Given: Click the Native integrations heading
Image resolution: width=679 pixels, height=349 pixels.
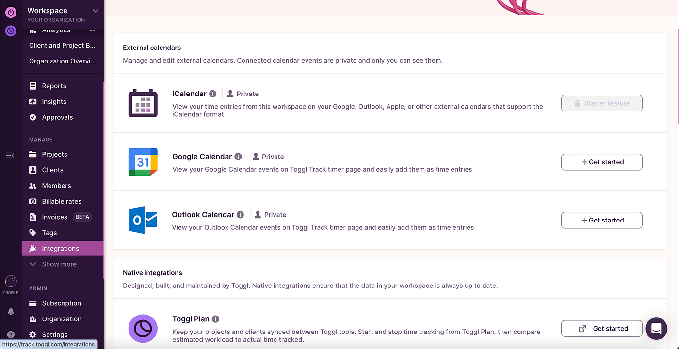Looking at the screenshot, I should coord(152,273).
